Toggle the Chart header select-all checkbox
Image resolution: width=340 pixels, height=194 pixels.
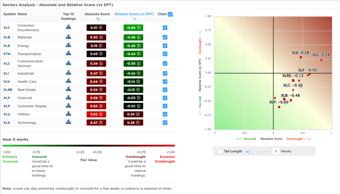pyautogui.click(x=170, y=14)
